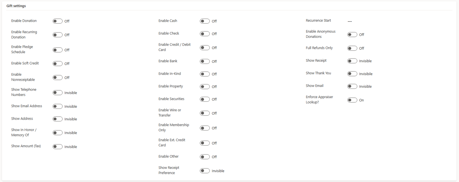Toggle Show Receipt Preference visibility
The image size is (459, 182).
(x=205, y=171)
